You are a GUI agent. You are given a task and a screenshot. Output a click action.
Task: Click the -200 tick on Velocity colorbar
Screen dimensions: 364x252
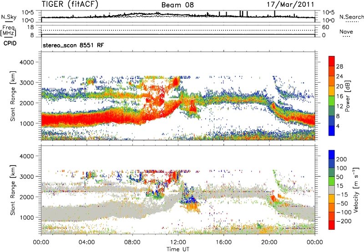point(344,221)
